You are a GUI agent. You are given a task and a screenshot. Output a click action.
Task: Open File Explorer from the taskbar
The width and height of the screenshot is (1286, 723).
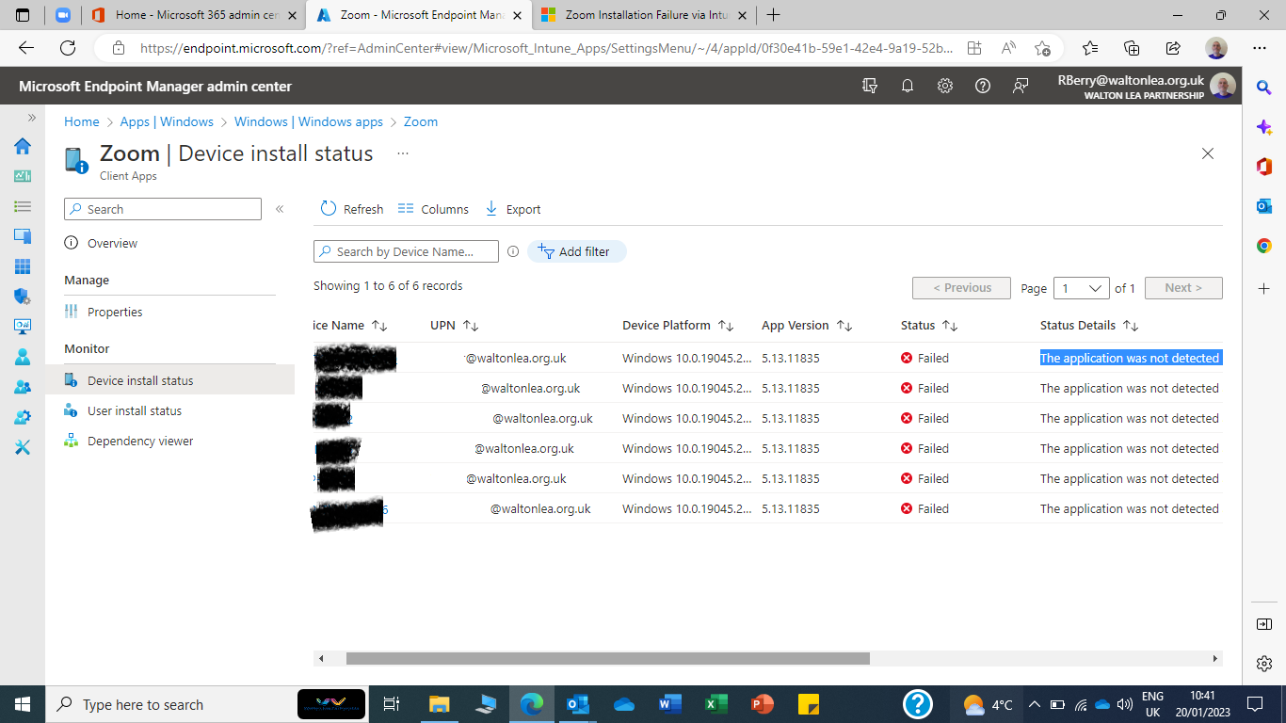(x=440, y=704)
